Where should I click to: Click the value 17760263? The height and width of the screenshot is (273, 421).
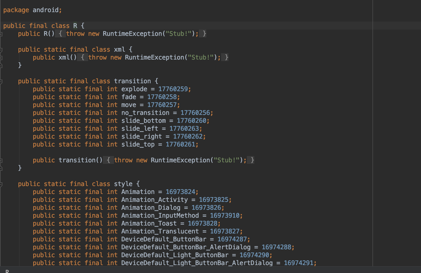[x=184, y=129]
